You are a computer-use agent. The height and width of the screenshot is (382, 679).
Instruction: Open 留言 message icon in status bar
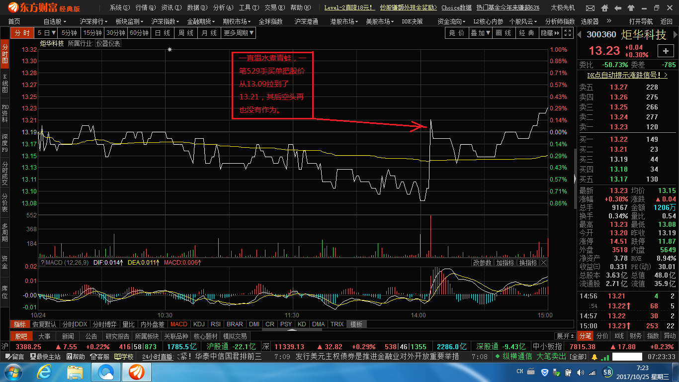(14, 357)
